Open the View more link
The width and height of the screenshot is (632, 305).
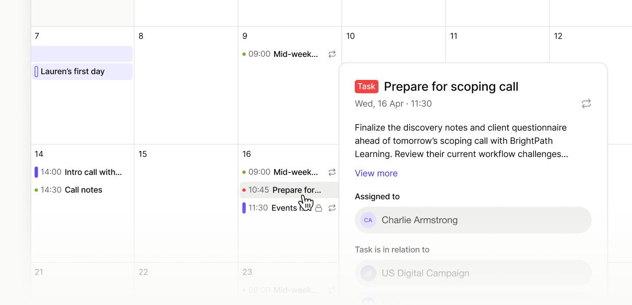tap(376, 173)
